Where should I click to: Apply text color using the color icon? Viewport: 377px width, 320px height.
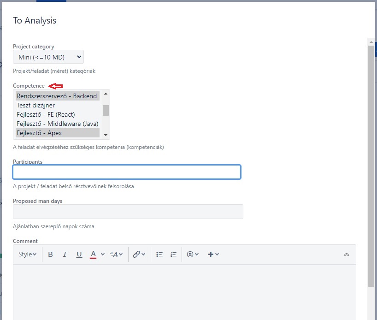[94, 254]
